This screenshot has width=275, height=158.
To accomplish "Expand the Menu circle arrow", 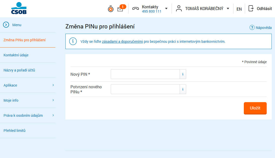I will 6,25.
